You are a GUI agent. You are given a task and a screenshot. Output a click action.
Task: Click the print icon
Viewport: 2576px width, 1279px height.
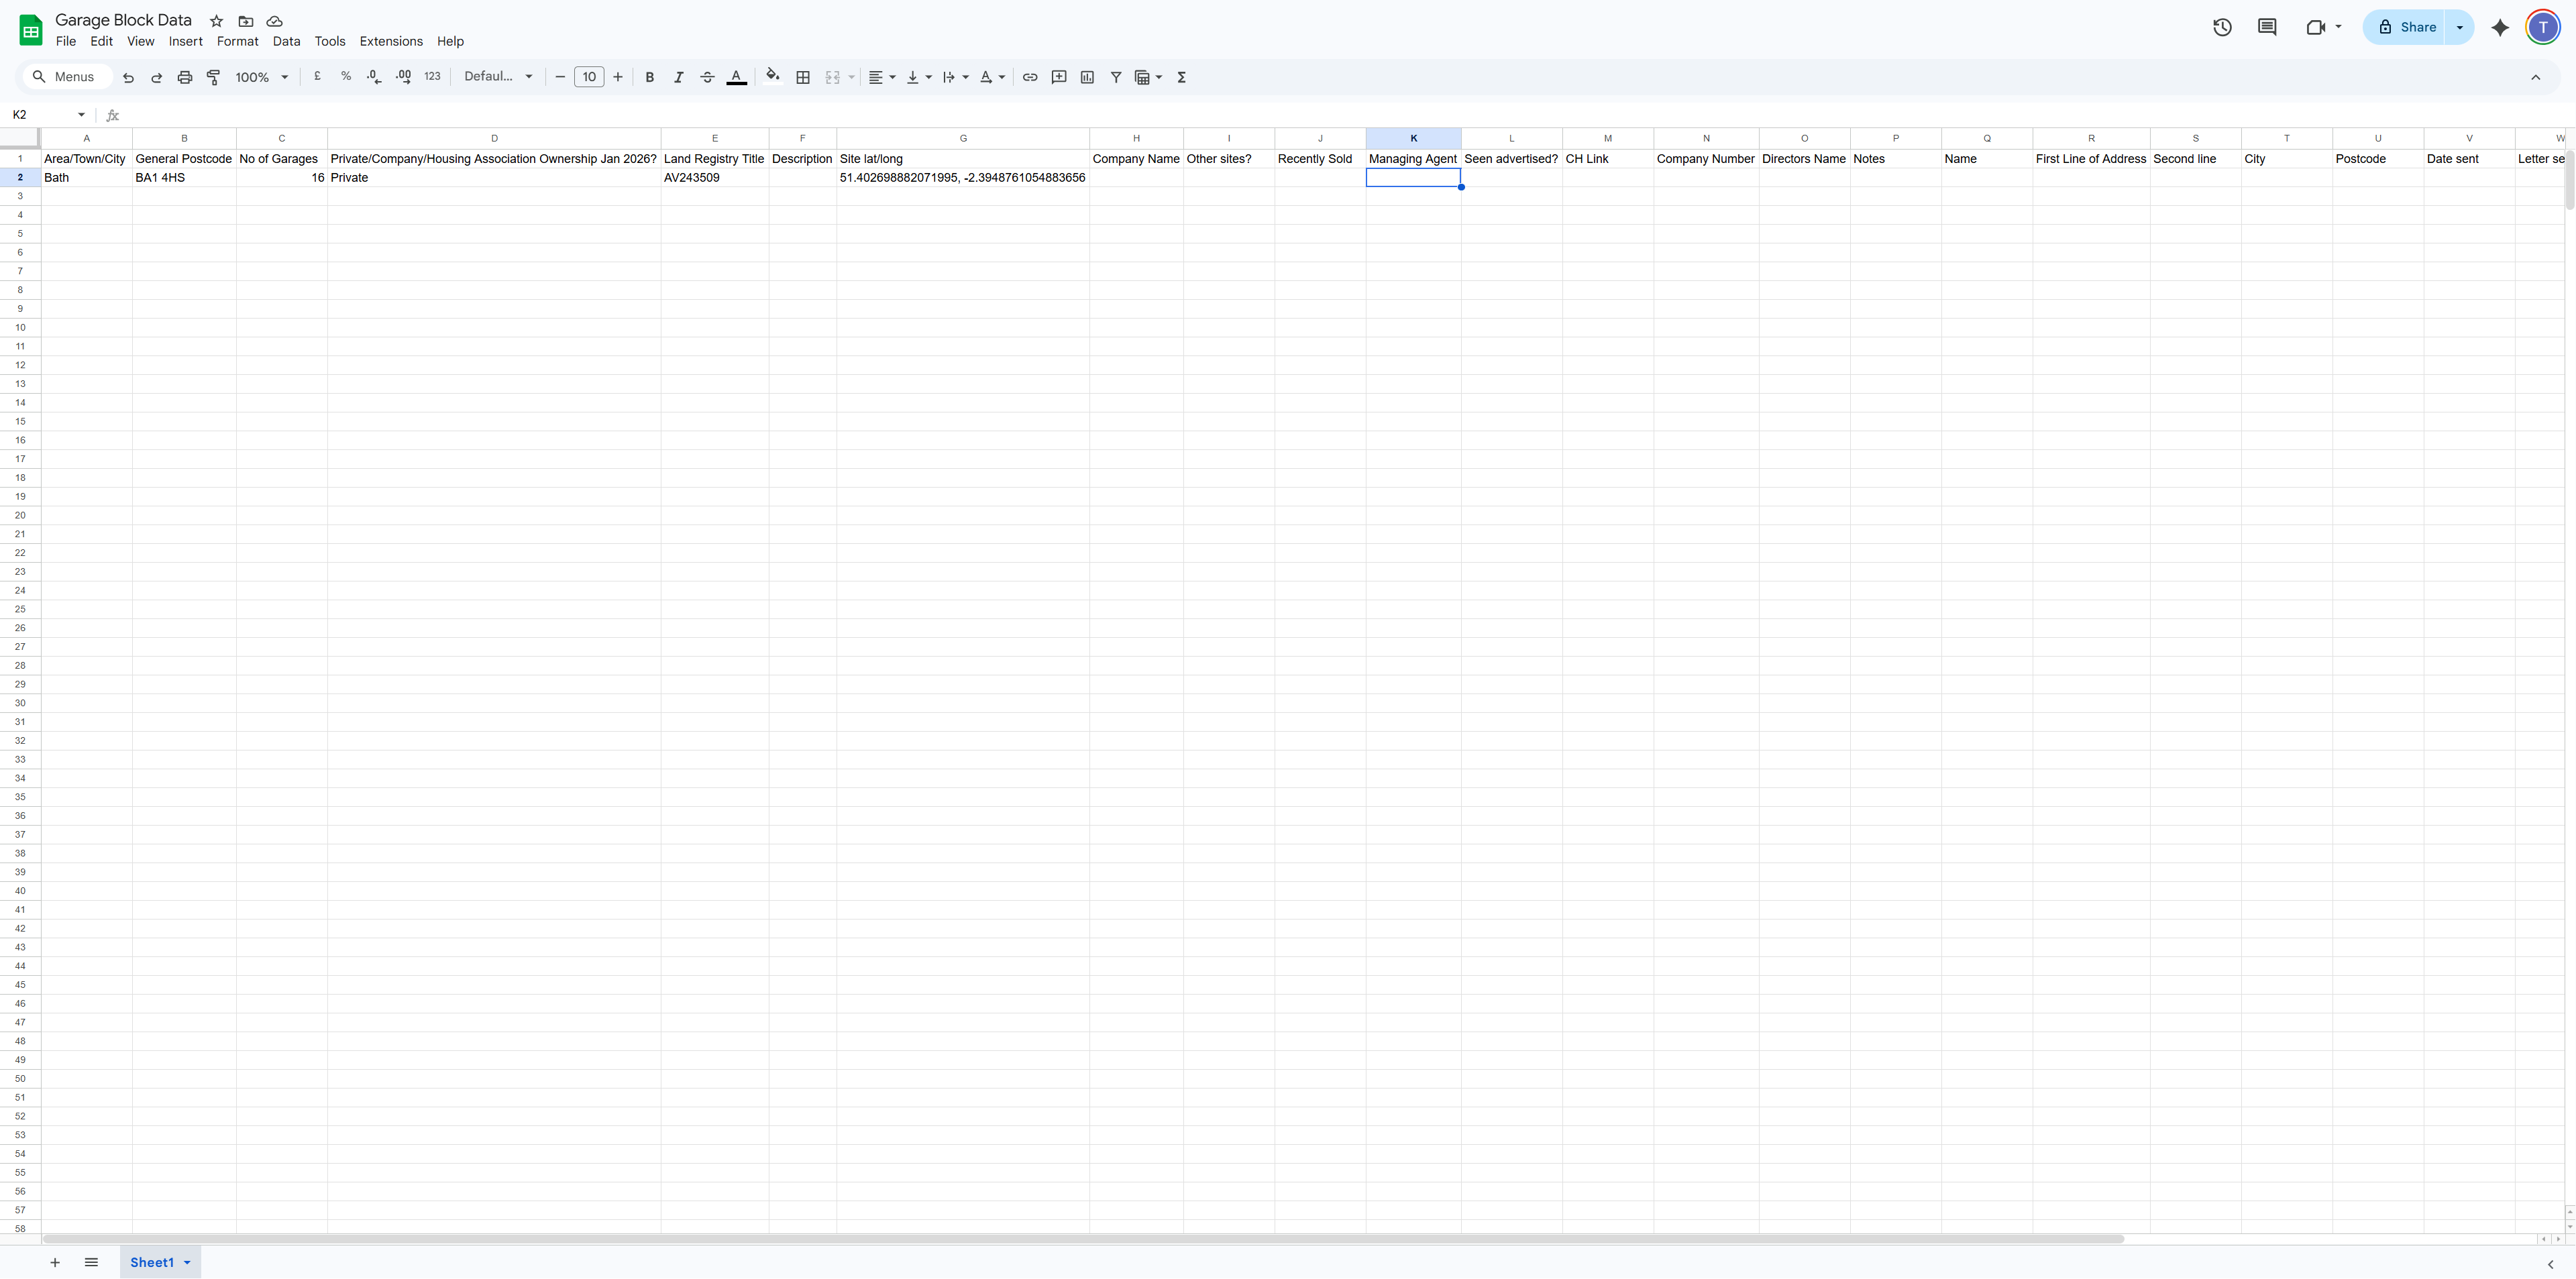[x=185, y=77]
